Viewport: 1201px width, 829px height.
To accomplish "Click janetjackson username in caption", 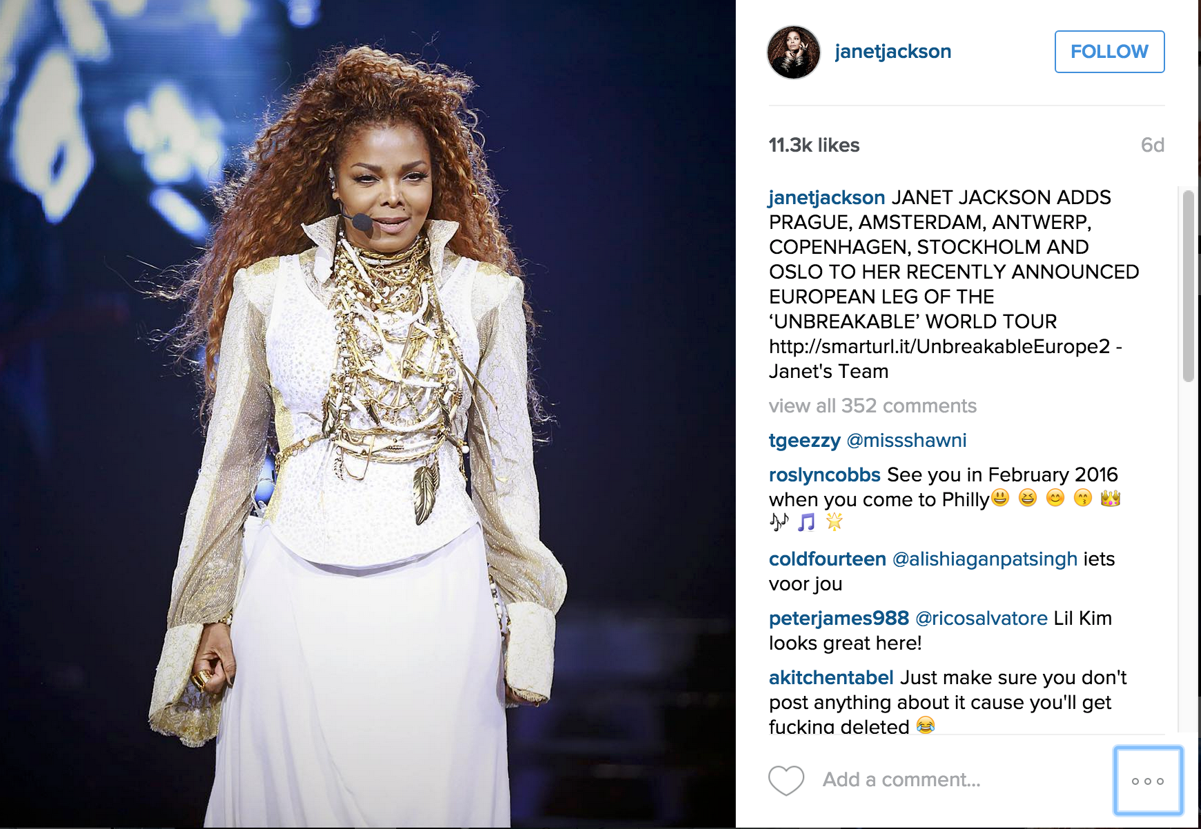I will (827, 197).
